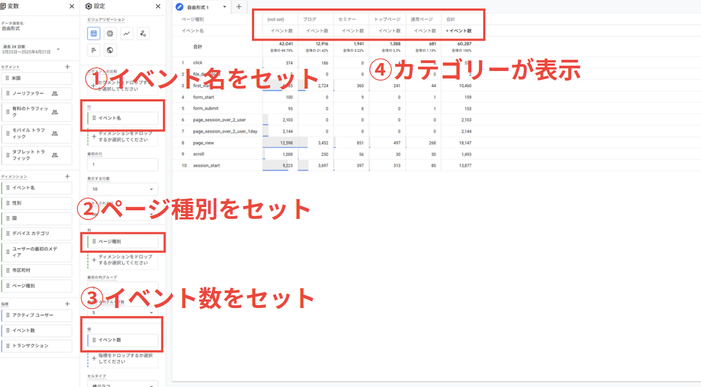Open the column groups dropdown showing 5
Screen dimensions: 701x387
[123, 312]
